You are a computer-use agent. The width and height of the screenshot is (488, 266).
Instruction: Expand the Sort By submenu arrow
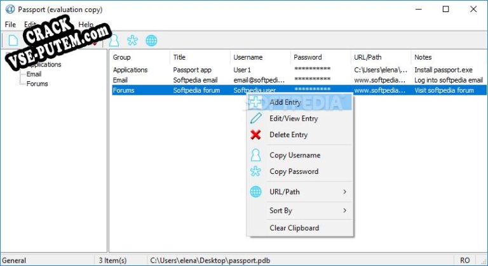(x=345, y=210)
